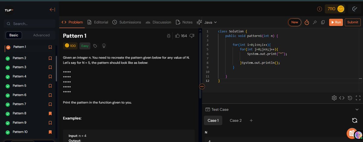Image resolution: width=363 pixels, height=142 pixels.
Task: Select the Case 1 tab
Action: click(213, 121)
